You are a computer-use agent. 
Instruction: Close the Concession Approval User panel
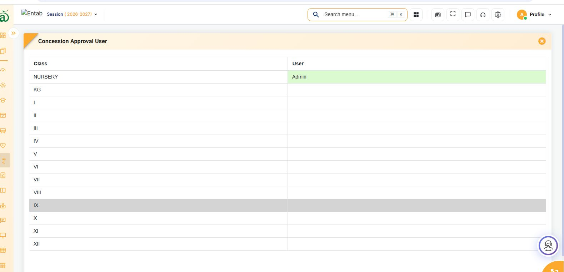point(542,41)
